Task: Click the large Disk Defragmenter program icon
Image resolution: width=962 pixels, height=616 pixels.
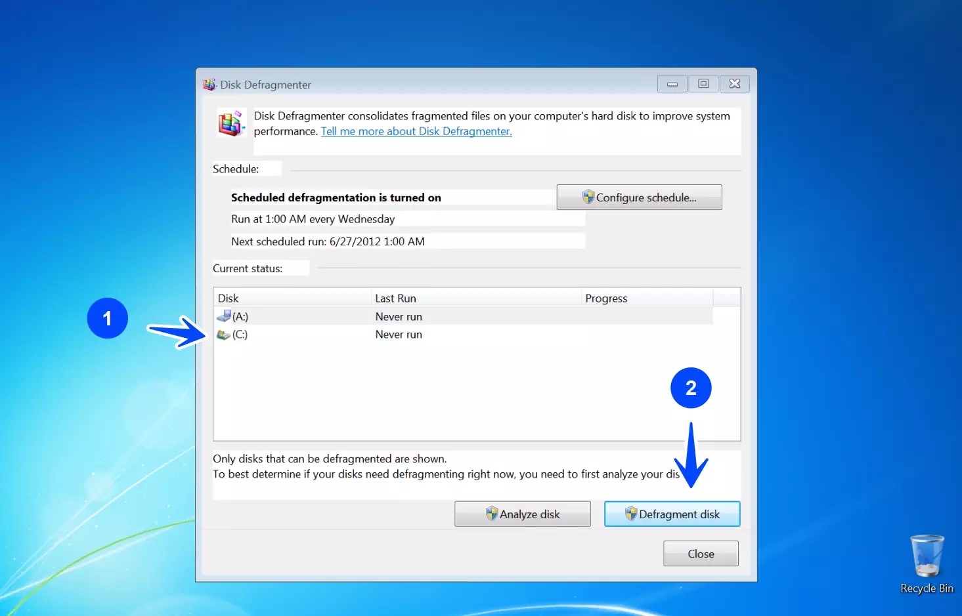Action: coord(231,123)
